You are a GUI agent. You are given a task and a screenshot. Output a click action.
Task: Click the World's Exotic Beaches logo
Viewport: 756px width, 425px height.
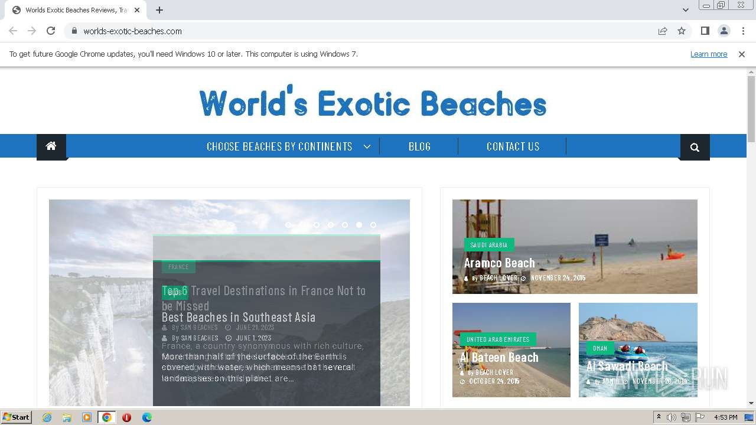(373, 102)
